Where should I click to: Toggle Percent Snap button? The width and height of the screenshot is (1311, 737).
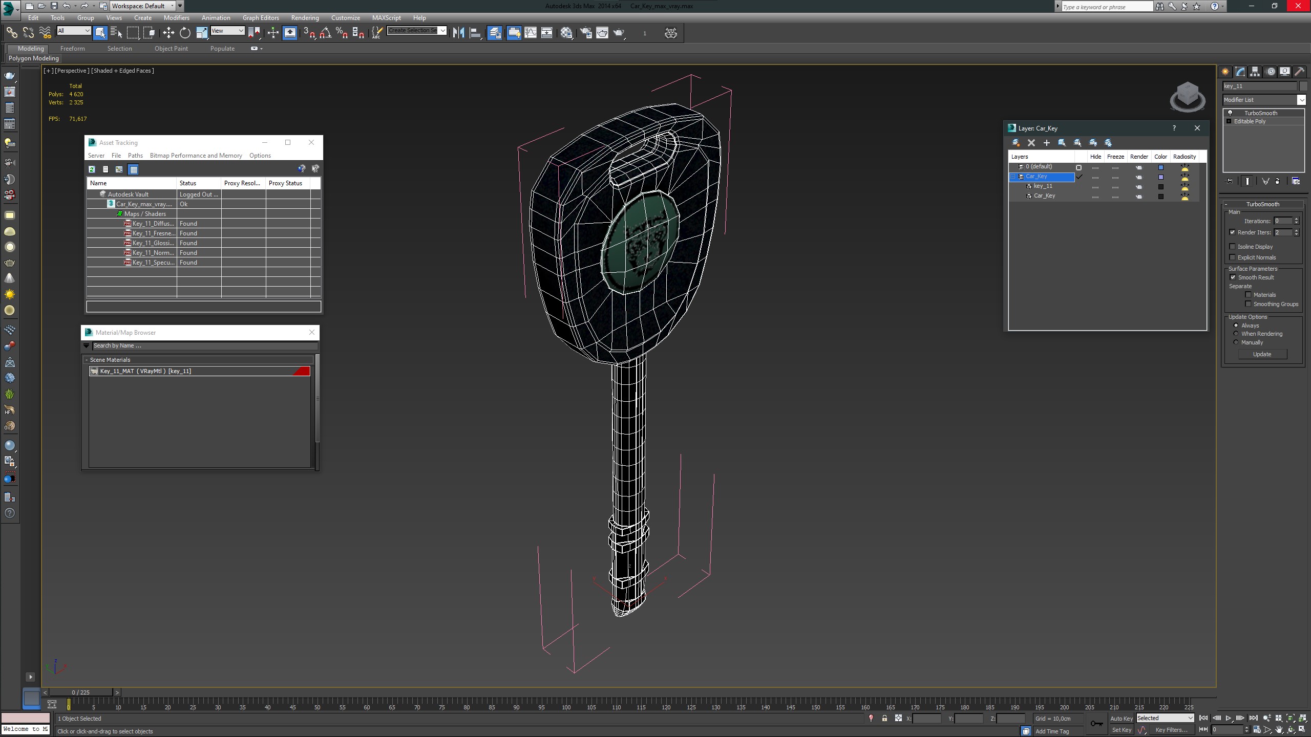[342, 33]
